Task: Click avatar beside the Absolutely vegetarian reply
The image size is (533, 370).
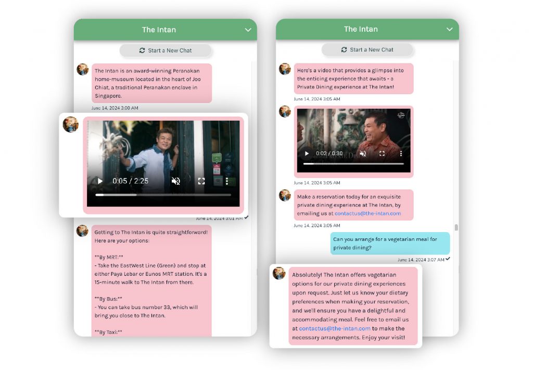Action: pyautogui.click(x=279, y=273)
